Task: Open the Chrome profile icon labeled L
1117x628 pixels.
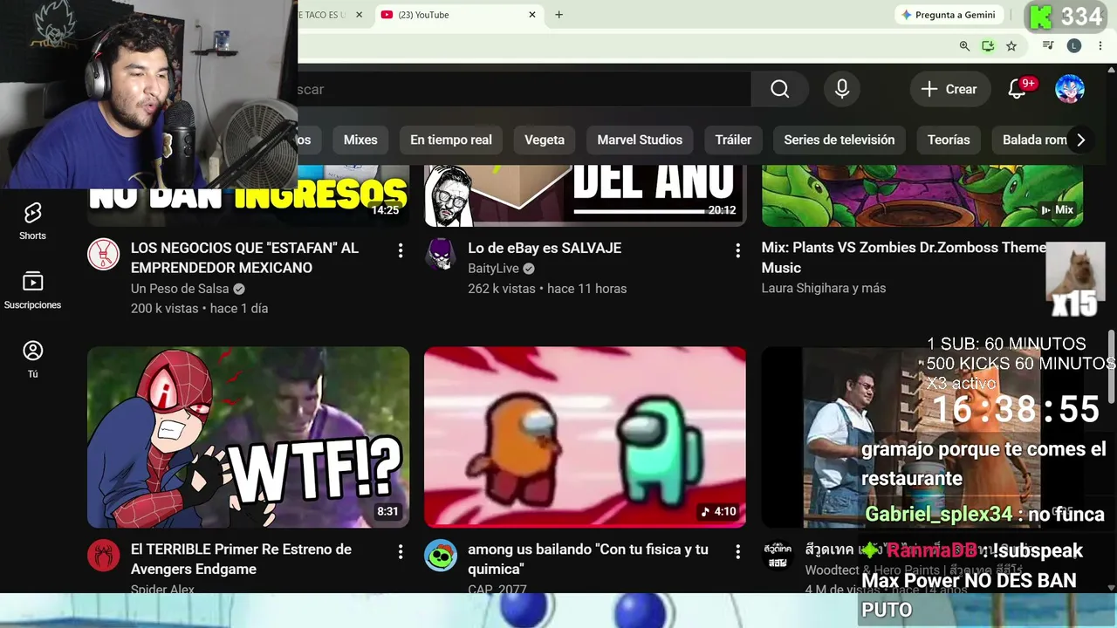Action: (x=1074, y=46)
